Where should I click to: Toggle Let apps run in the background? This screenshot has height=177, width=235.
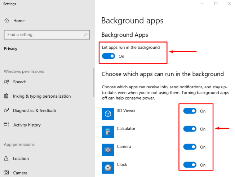(x=108, y=56)
